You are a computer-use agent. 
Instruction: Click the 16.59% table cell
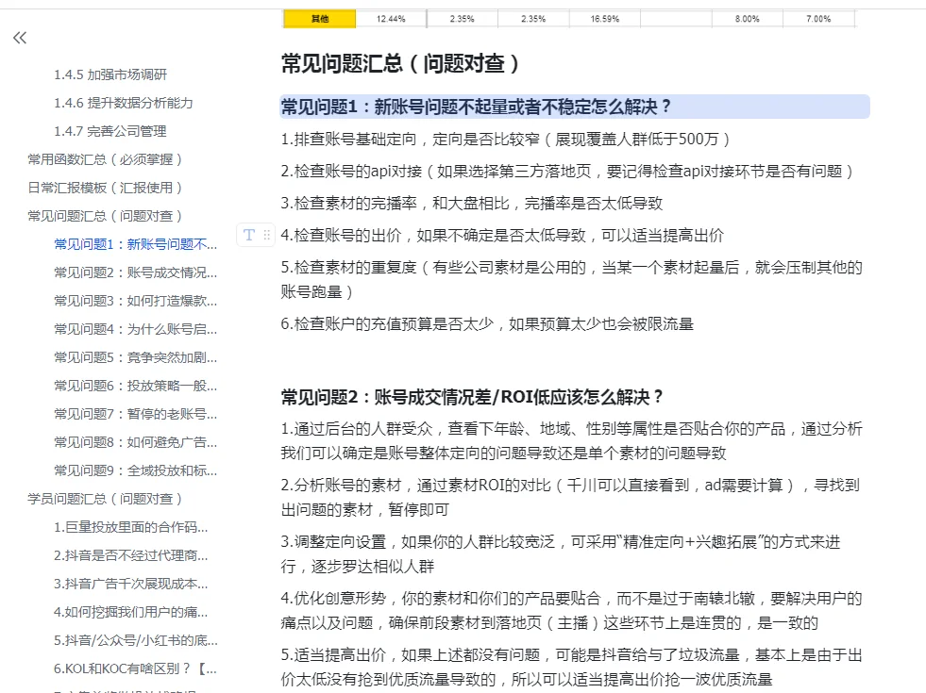tap(605, 19)
